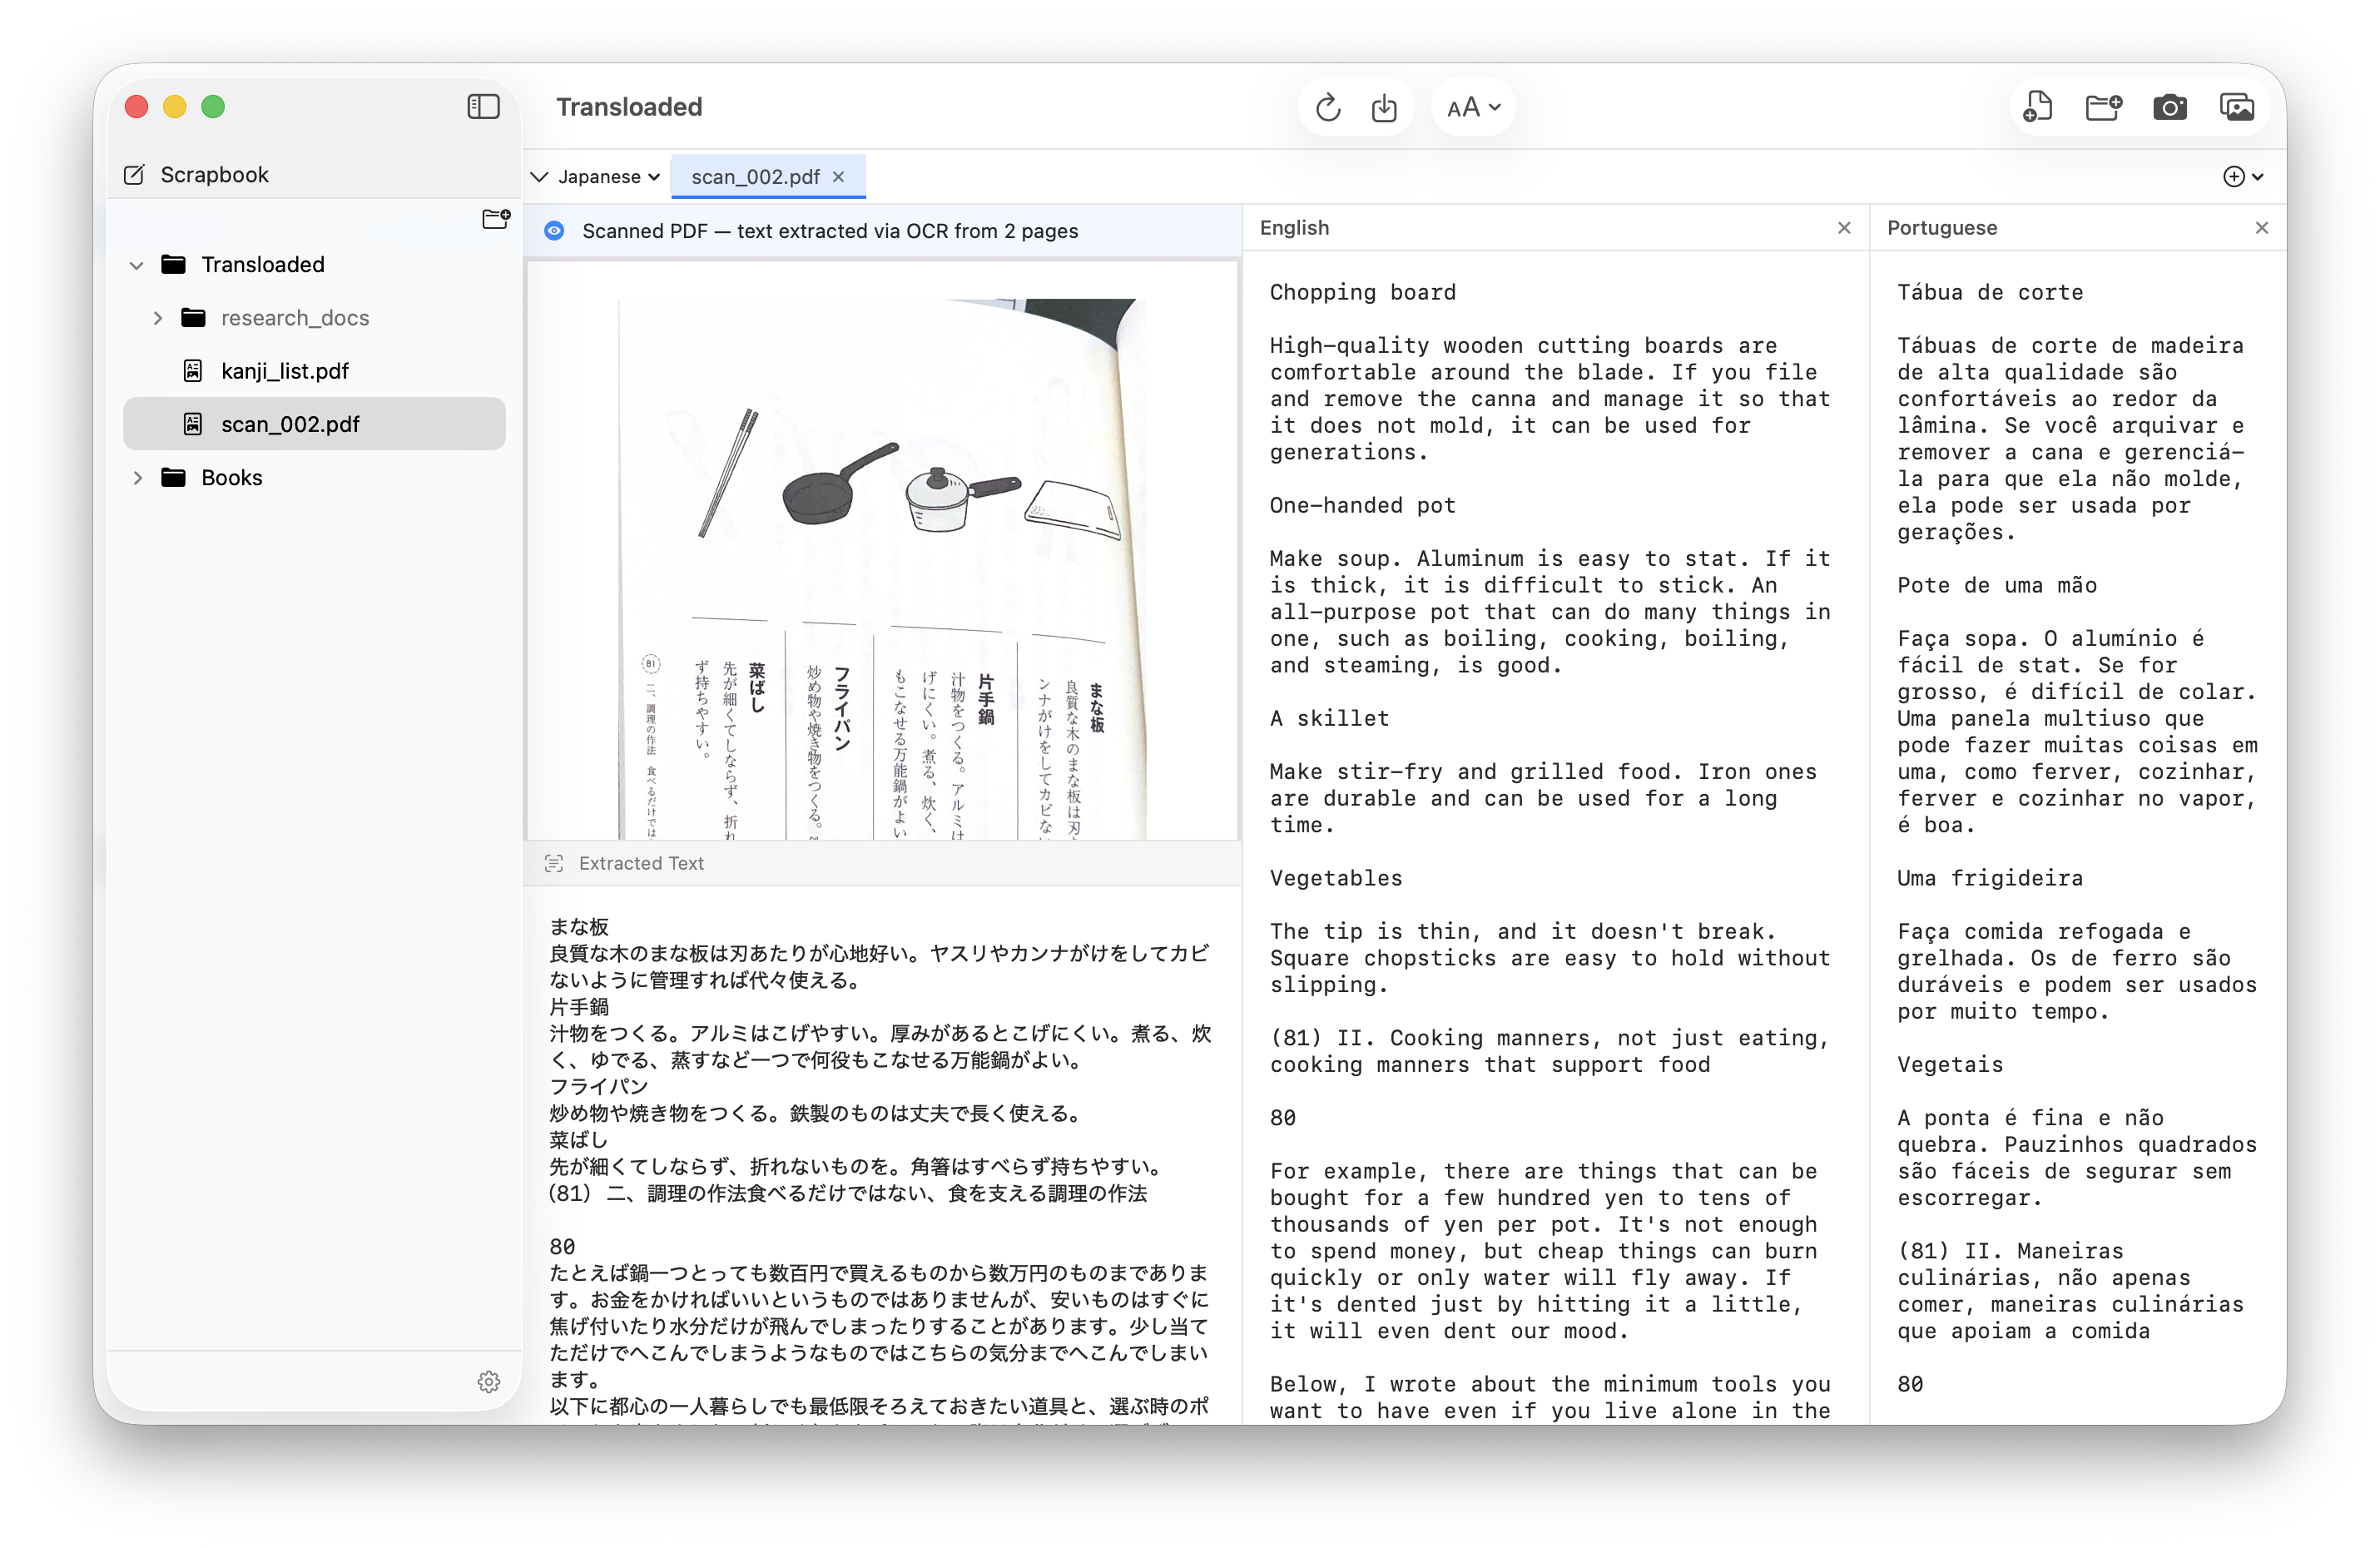Screen dimensions: 2380x1548
Task: Select kanji_list.pdf in the sidebar
Action: click(285, 370)
